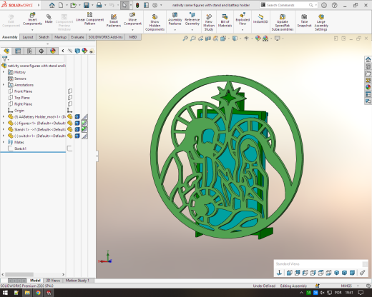
Task: Click the DisplayManager color sphere icon
Action: tap(53, 51)
